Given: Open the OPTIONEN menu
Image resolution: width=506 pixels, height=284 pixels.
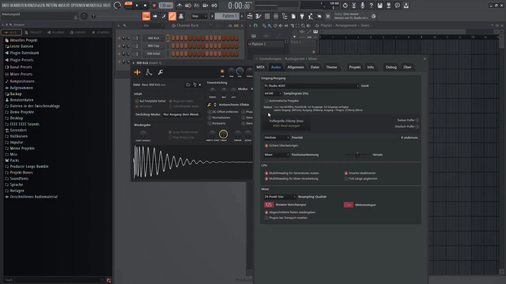Looking at the screenshot, I should 78,5.
